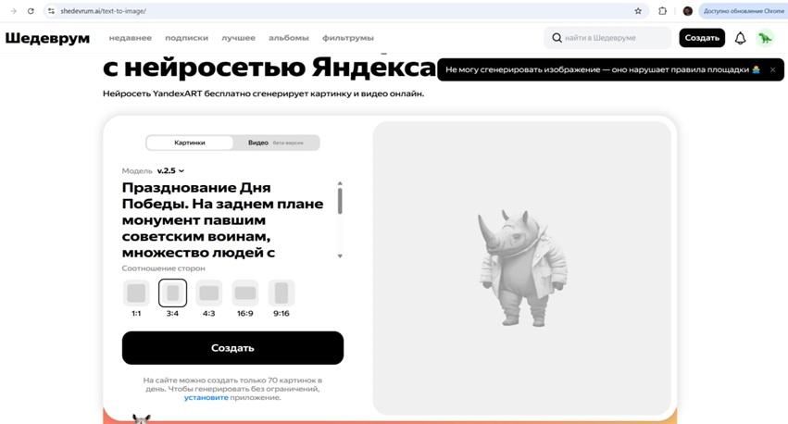Image resolution: width=788 pixels, height=424 pixels.
Task: Bookmark this page with the star icon
Action: pyautogui.click(x=638, y=11)
